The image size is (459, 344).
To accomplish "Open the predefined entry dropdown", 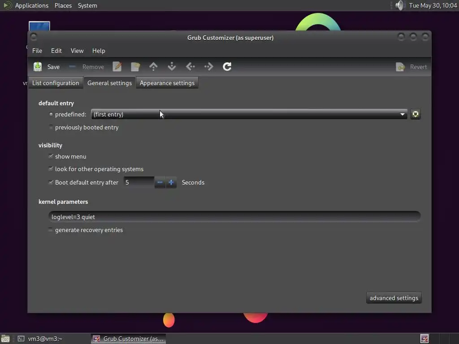I will point(249,114).
